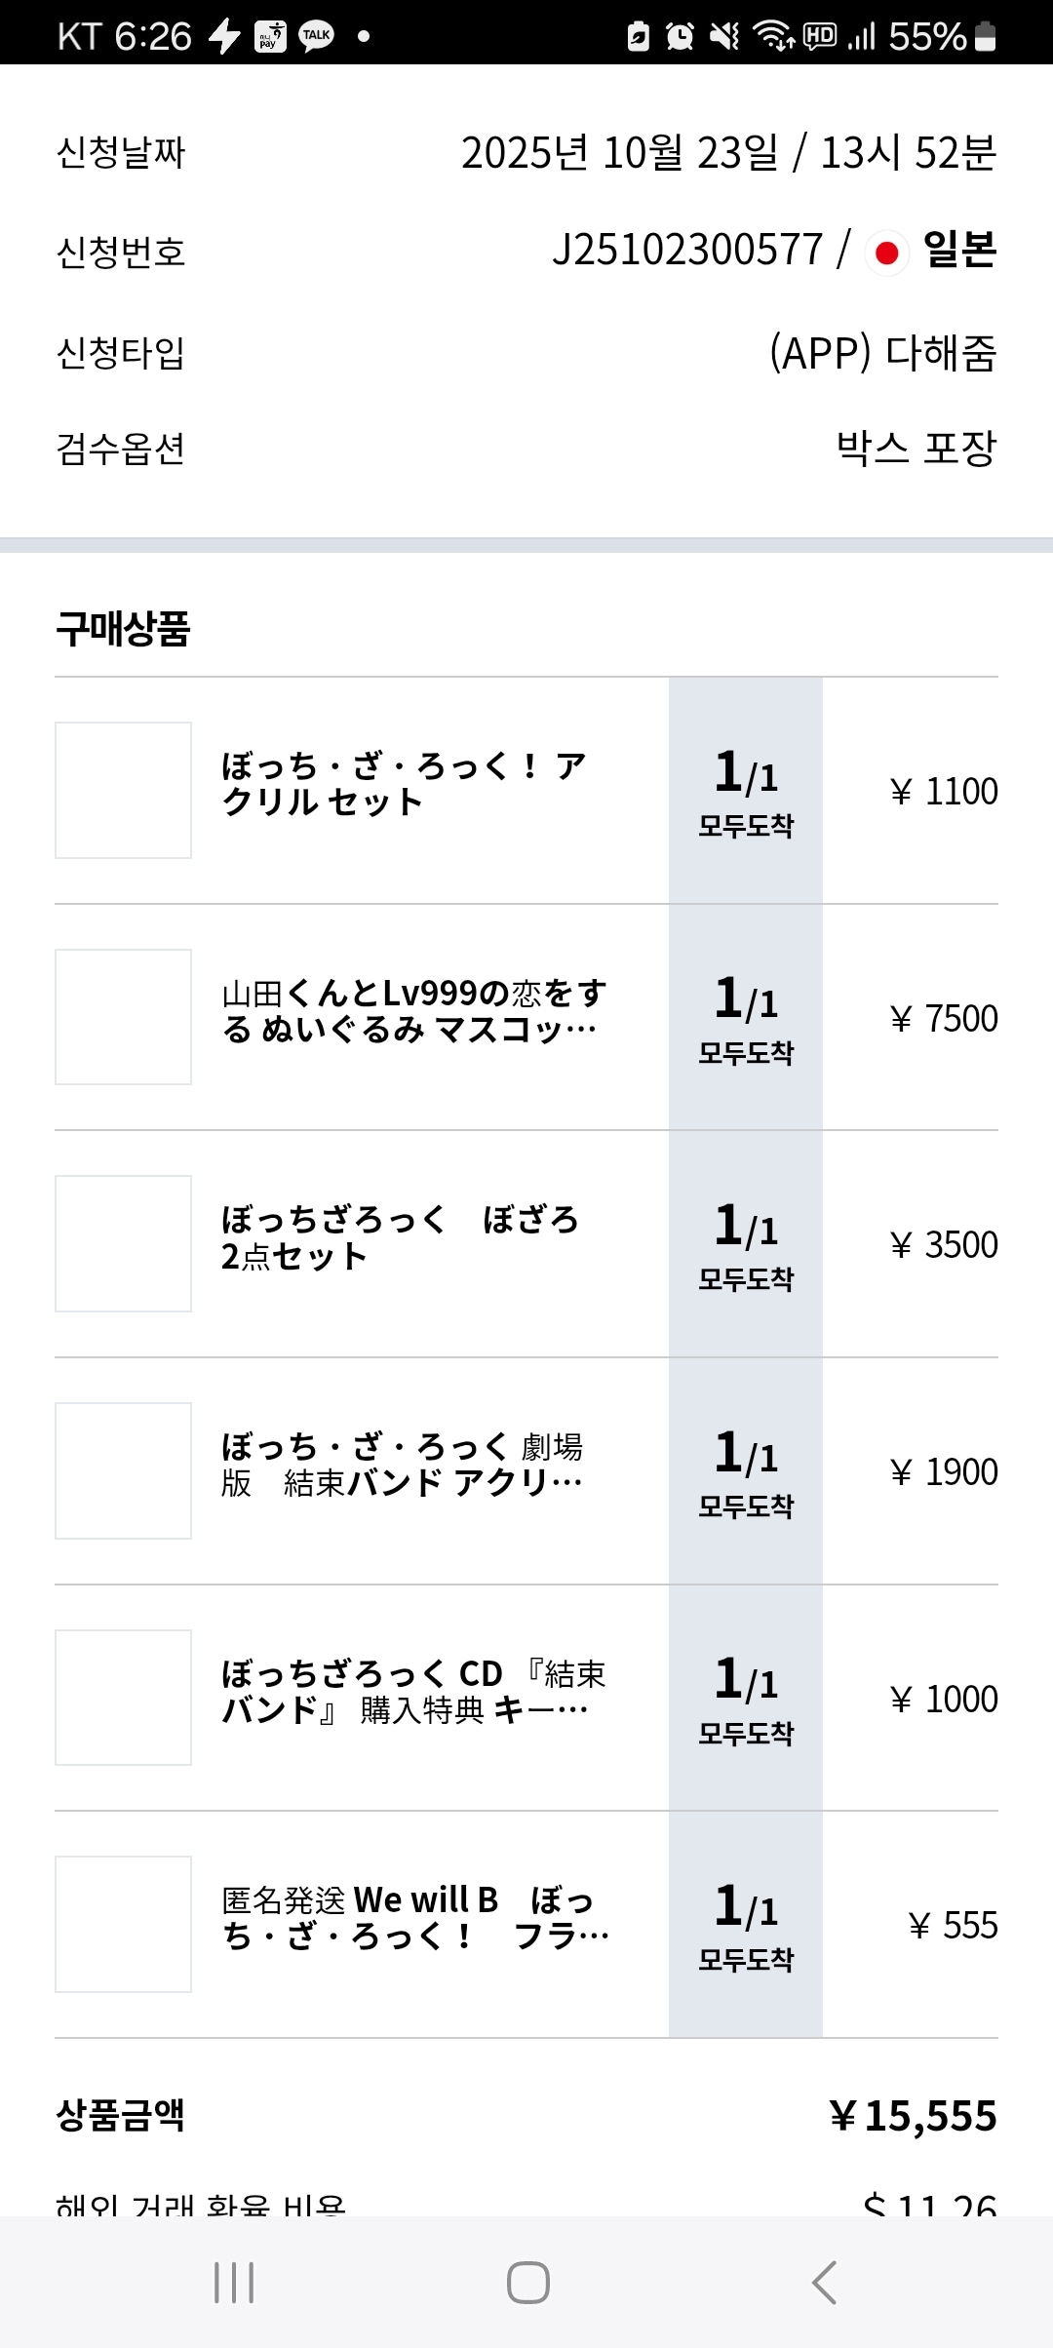Open the ぼっちざろっく CD 結束バンド item title
This screenshot has width=1053, height=2348.
click(x=414, y=1692)
